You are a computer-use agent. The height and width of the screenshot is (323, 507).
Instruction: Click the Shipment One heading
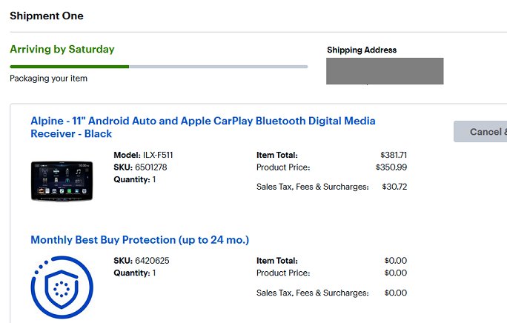tap(47, 16)
